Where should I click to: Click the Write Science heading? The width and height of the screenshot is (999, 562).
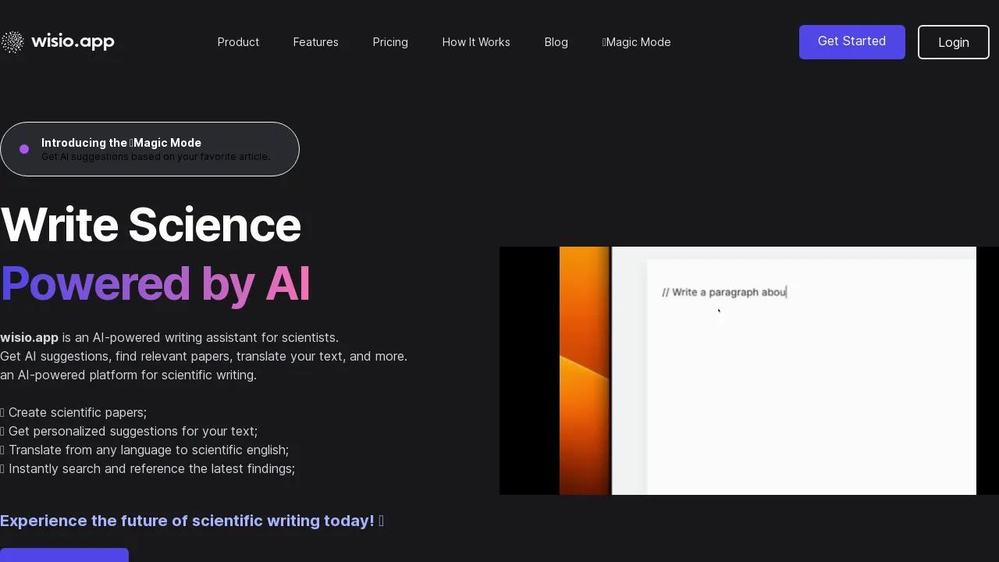click(151, 225)
